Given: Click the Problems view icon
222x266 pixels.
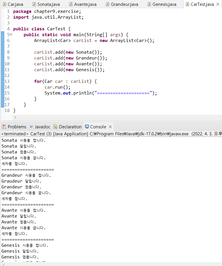Looking at the screenshot, I should tap(4, 127).
